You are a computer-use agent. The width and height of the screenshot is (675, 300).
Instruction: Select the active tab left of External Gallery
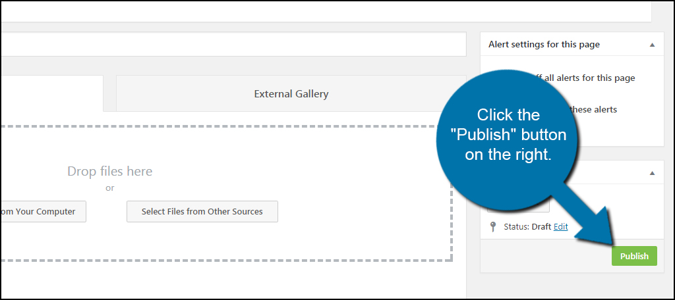coord(51,93)
